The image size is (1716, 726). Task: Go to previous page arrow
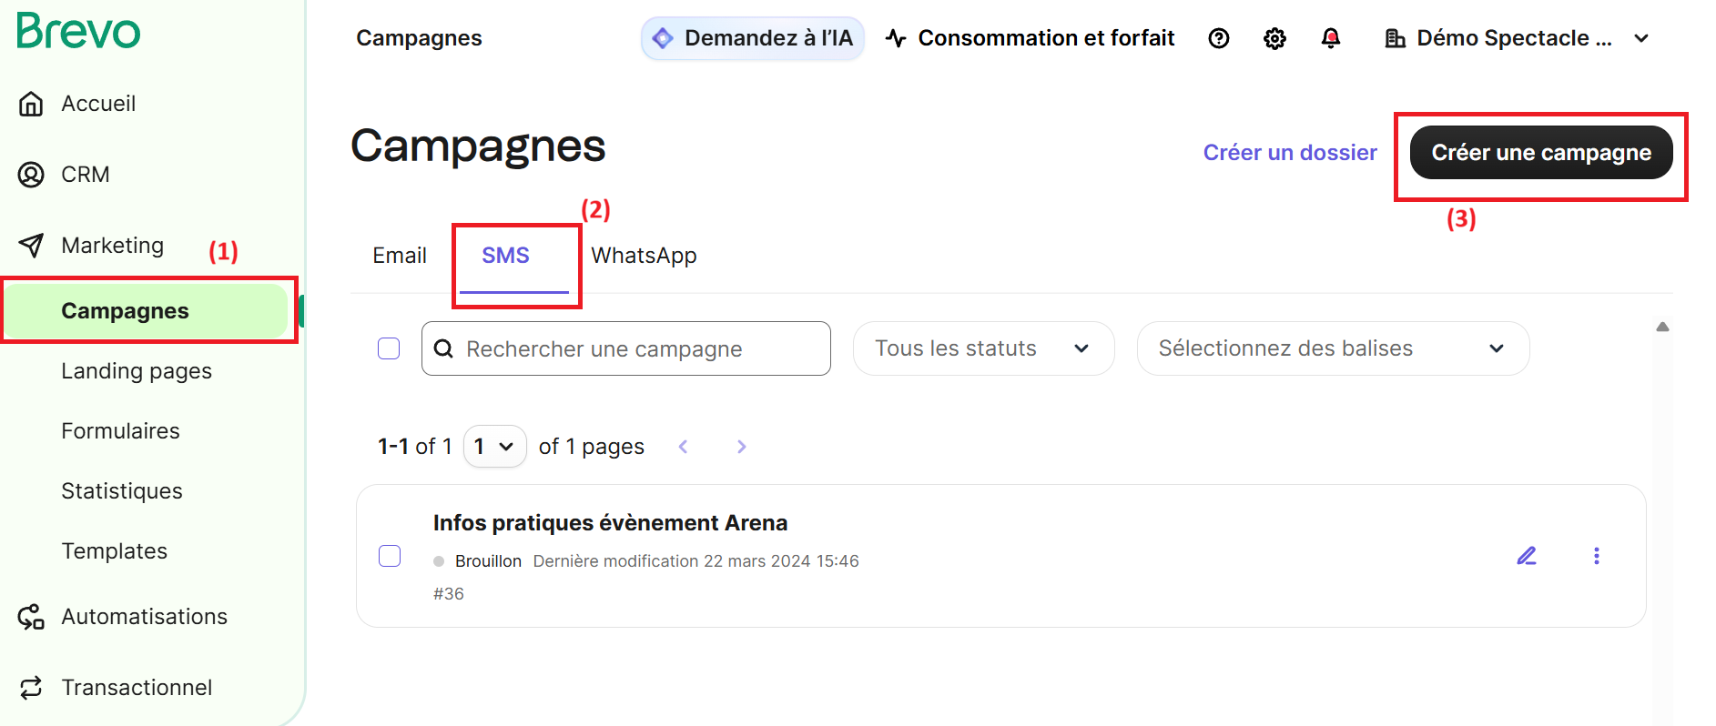tap(684, 447)
